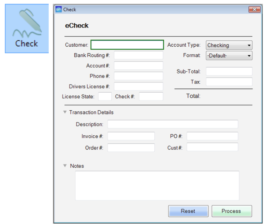Click the Sub-Total amount field

(x=229, y=71)
